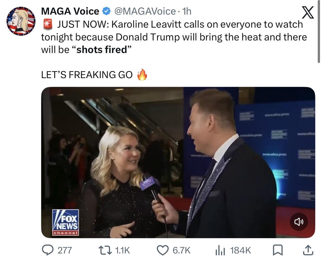Click the reply speech bubble icon
The image size is (322, 263).
[x=47, y=250]
